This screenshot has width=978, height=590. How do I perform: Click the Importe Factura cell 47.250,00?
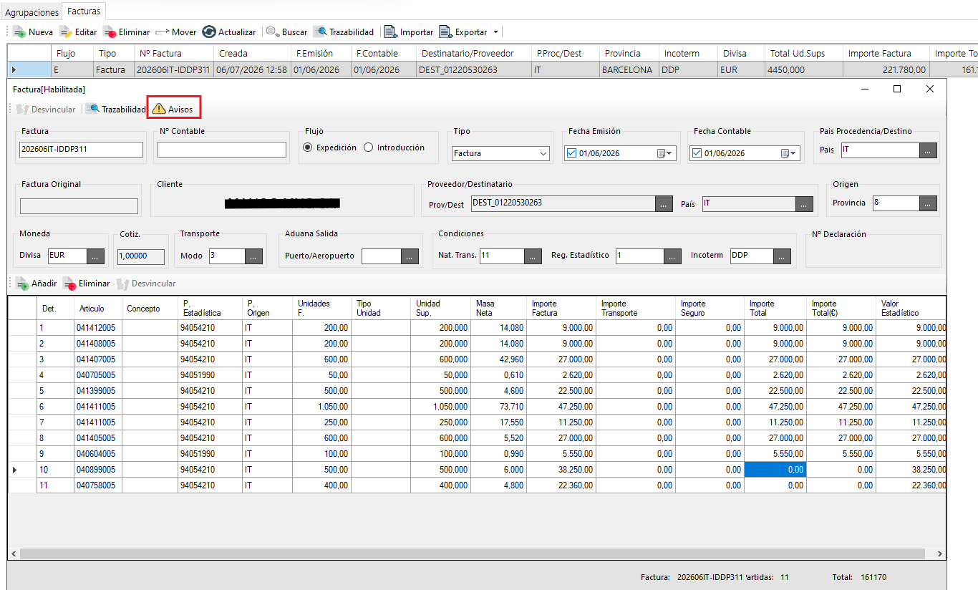pyautogui.click(x=561, y=406)
